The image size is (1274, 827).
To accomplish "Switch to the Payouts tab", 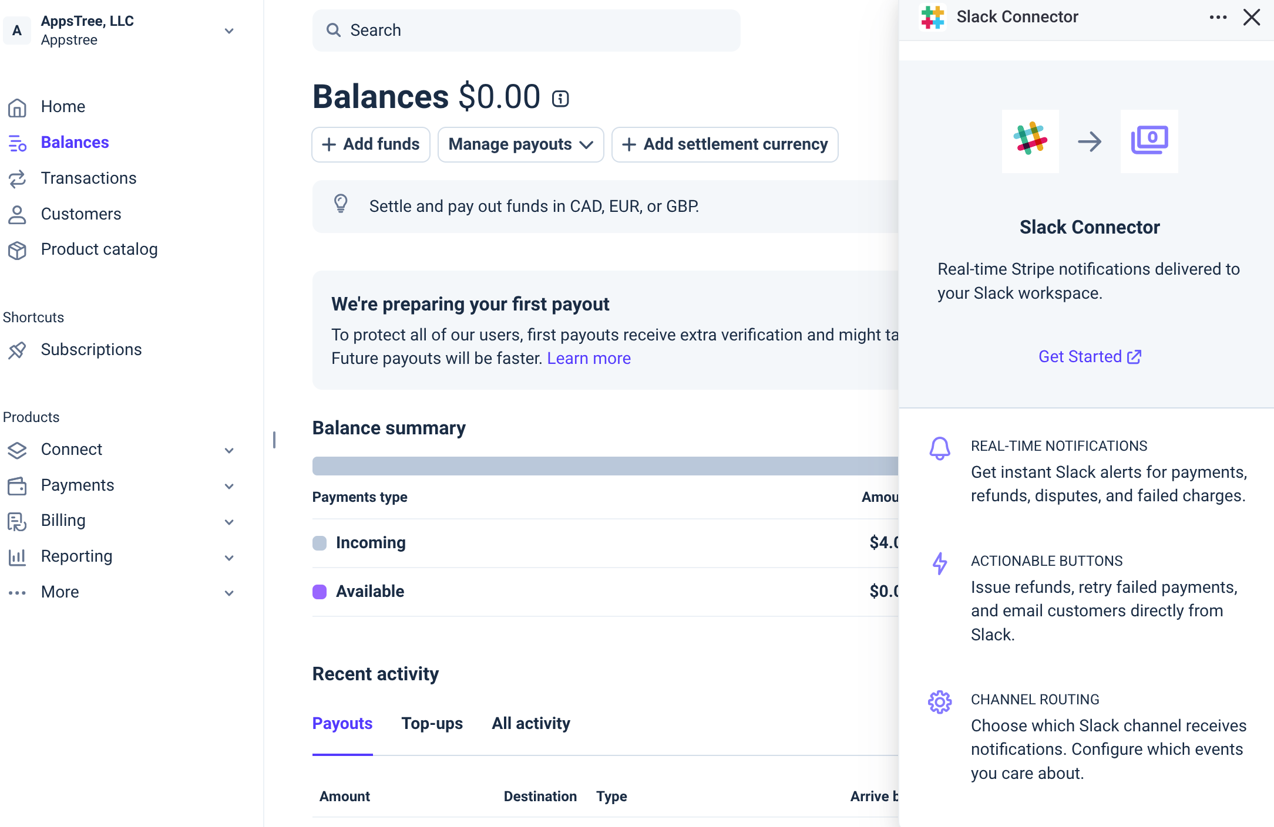I will click(342, 724).
